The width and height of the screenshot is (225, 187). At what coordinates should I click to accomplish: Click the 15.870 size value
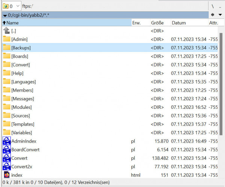(x=162, y=141)
